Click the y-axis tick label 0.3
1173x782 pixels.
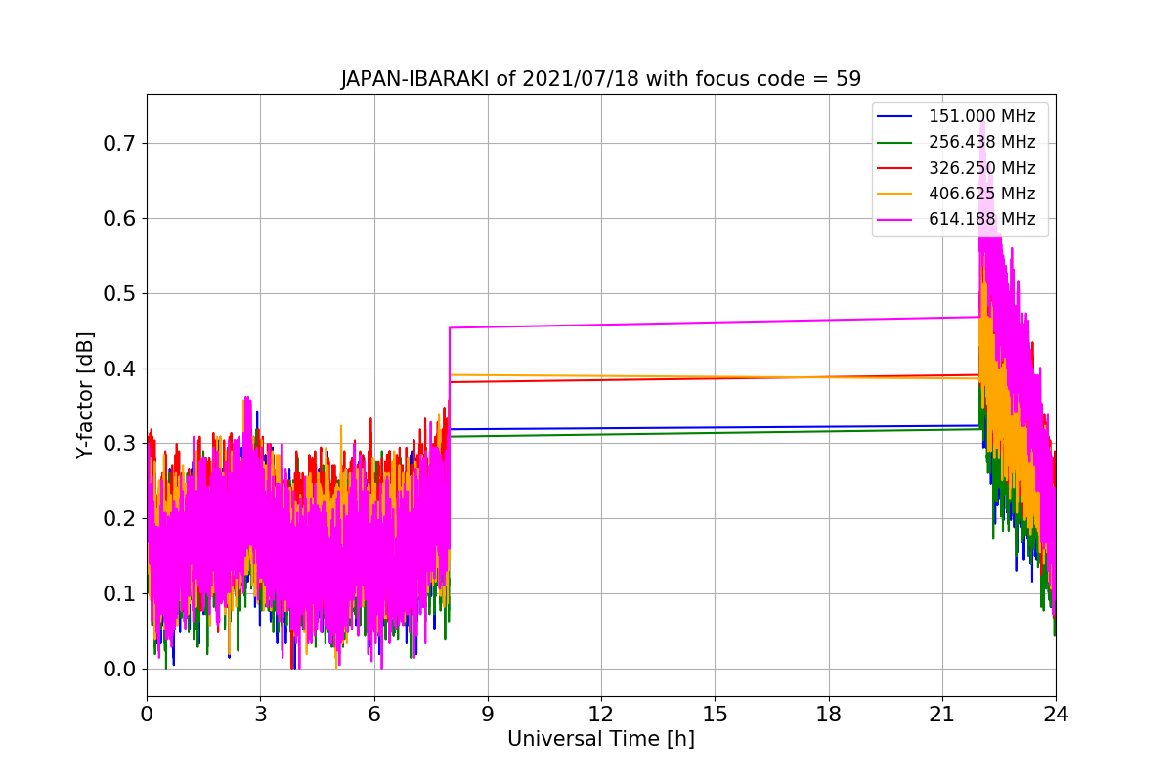click(118, 444)
